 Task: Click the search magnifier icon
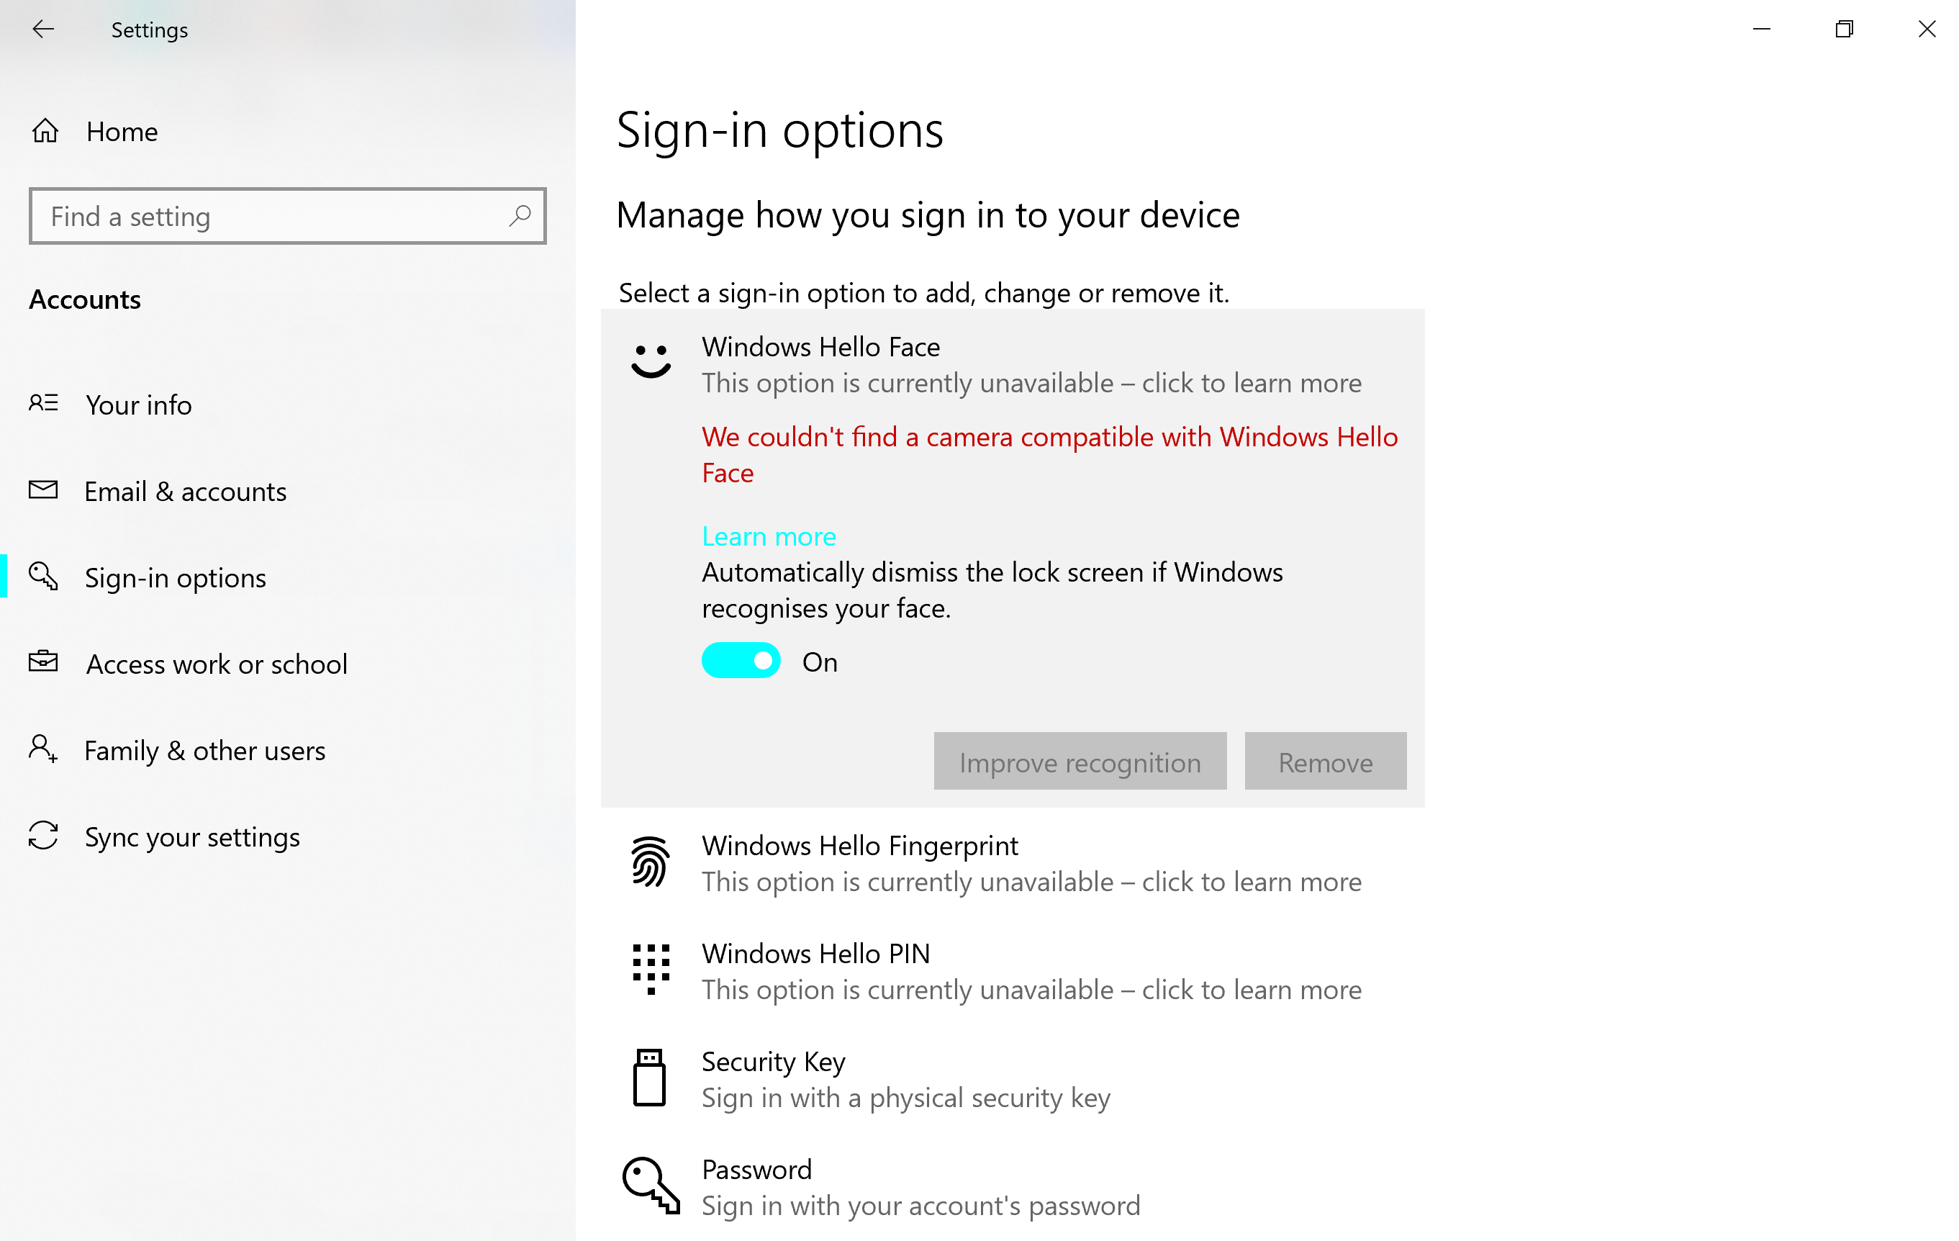coord(520,216)
